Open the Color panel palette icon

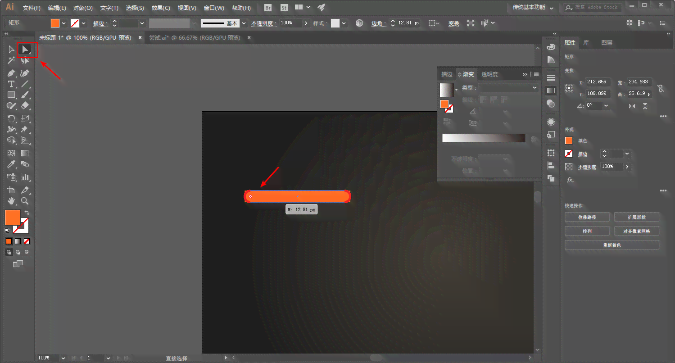(x=551, y=47)
